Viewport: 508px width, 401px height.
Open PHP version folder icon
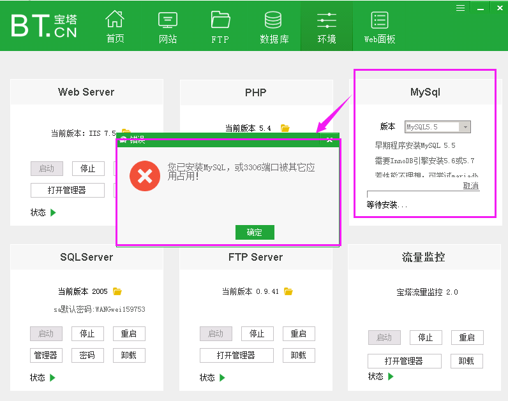pos(285,128)
